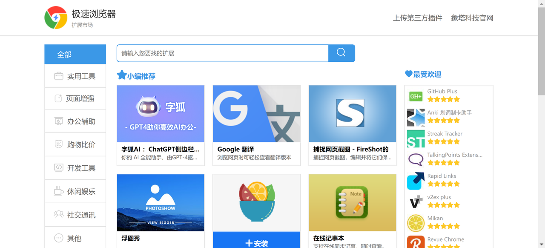Click the Google 翻译 card title
545x248 pixels.
click(235, 149)
